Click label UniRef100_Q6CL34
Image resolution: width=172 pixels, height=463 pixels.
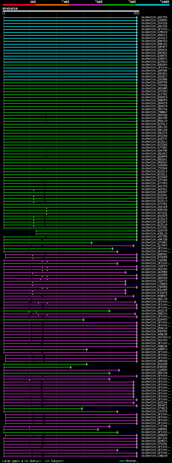point(154,299)
